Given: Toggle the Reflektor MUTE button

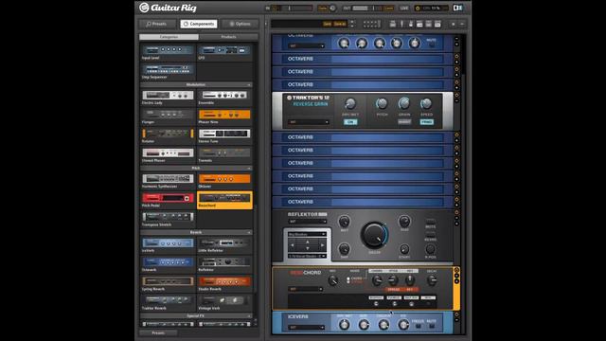Looking at the screenshot, I should [x=430, y=222].
